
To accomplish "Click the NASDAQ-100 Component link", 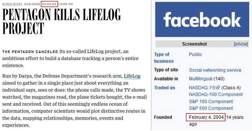I will pos(216,94).
